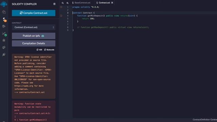Copy the Bytecode to clipboard
217x122 pixels.
coord(49,50)
